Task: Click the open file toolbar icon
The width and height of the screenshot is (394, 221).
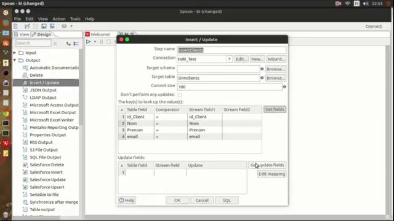Action: click(x=27, y=26)
